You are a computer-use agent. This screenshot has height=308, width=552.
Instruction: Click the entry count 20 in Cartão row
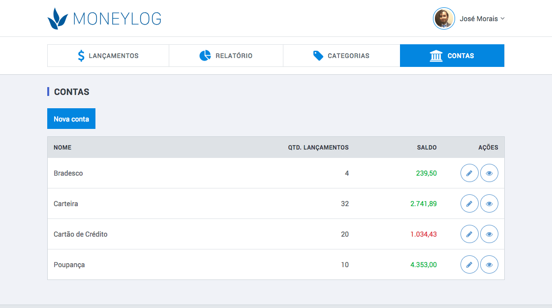(345, 234)
